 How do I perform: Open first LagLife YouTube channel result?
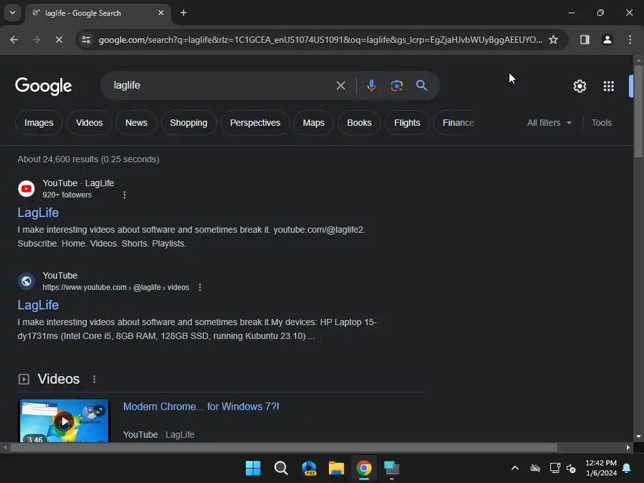38,213
